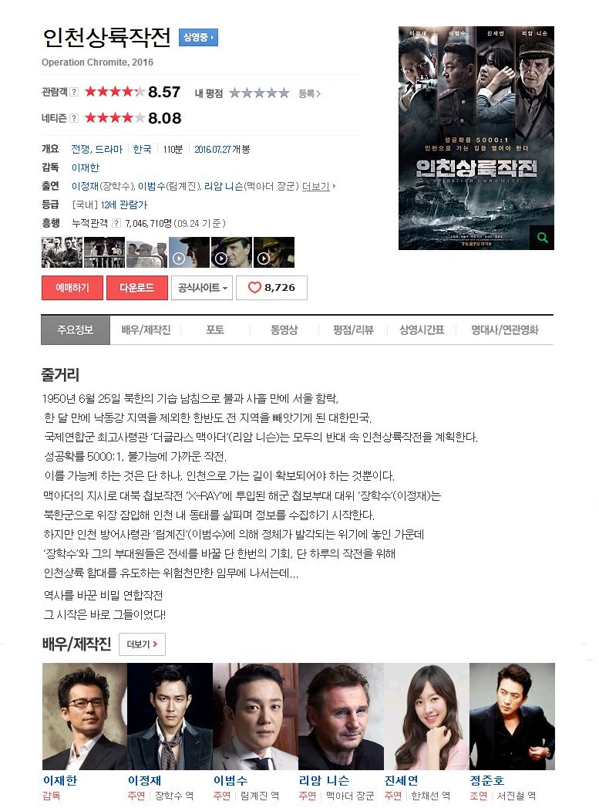Play the fifth thumbnail video of Liam Neeson
This screenshot has height=808, width=599.
(231, 252)
